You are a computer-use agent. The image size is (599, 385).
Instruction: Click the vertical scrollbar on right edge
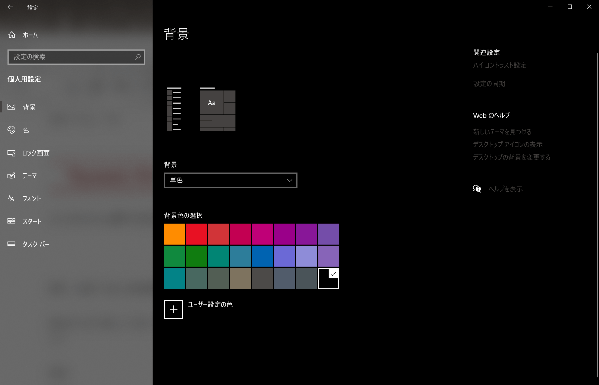pyautogui.click(x=598, y=215)
